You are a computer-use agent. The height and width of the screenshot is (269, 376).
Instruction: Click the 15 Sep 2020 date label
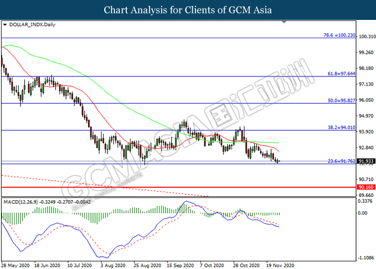click(x=180, y=265)
